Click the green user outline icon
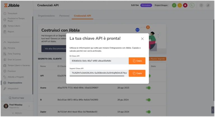 [192, 5]
